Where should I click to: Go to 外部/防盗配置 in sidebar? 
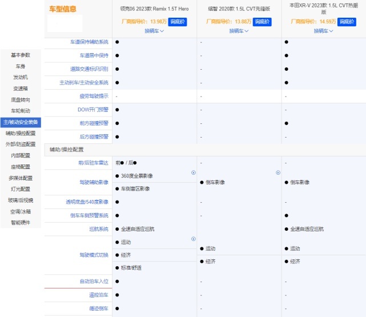point(21,145)
